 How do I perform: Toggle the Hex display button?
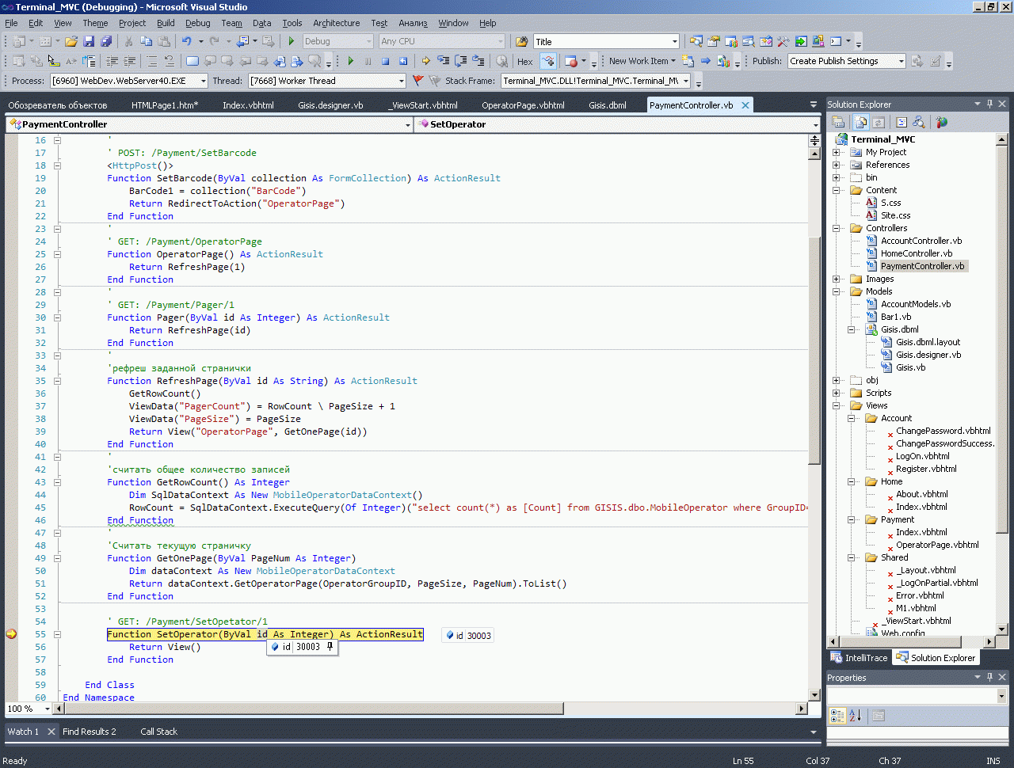(x=524, y=61)
